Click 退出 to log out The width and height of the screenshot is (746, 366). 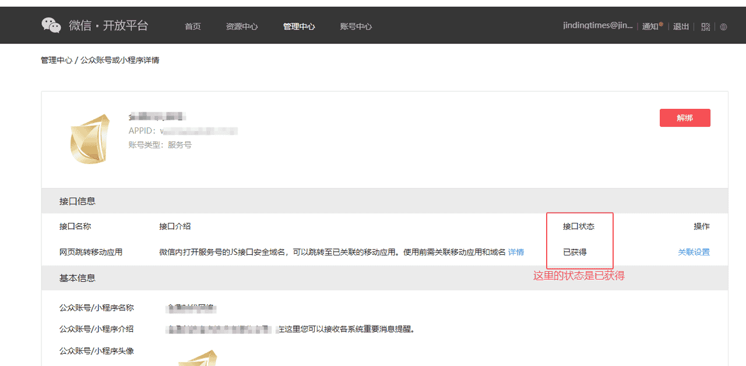pyautogui.click(x=681, y=26)
